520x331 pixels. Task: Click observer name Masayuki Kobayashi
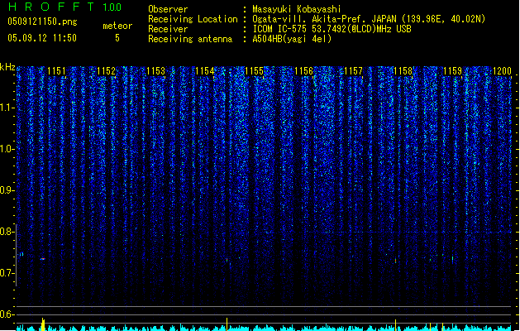click(297, 9)
